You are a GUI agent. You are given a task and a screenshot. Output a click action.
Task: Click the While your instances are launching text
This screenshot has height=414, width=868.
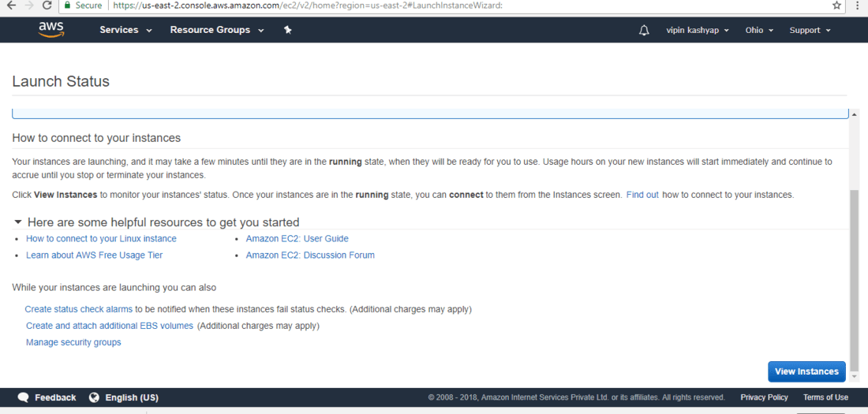coord(114,287)
